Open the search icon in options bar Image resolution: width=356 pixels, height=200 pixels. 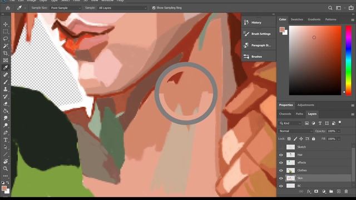tap(330, 8)
